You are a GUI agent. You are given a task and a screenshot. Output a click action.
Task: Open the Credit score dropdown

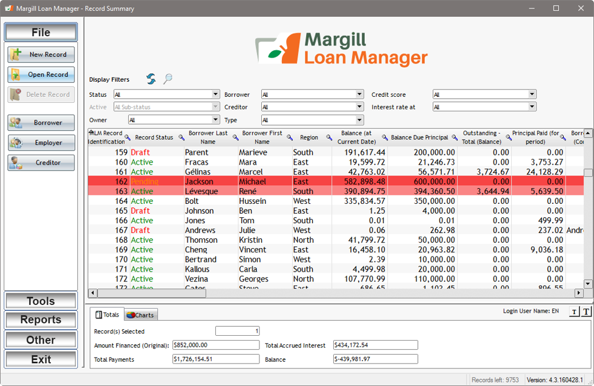(532, 94)
